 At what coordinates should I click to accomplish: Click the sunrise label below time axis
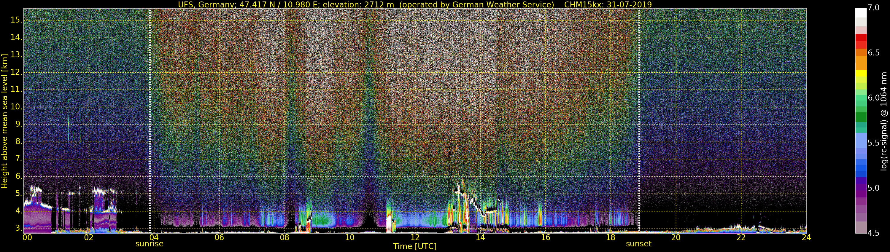point(149,244)
